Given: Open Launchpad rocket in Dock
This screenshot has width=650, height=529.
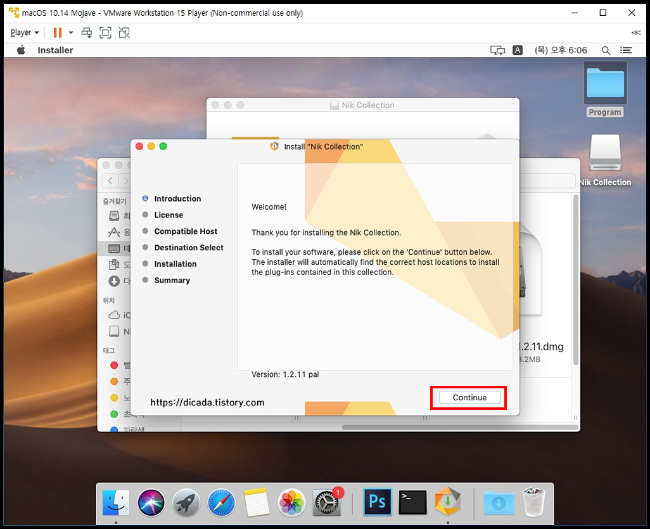Looking at the screenshot, I should click(x=186, y=502).
